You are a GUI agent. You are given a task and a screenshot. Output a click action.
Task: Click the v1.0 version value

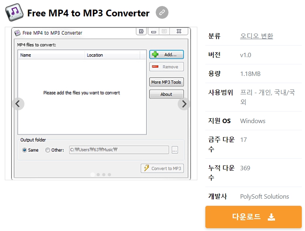[x=245, y=55]
